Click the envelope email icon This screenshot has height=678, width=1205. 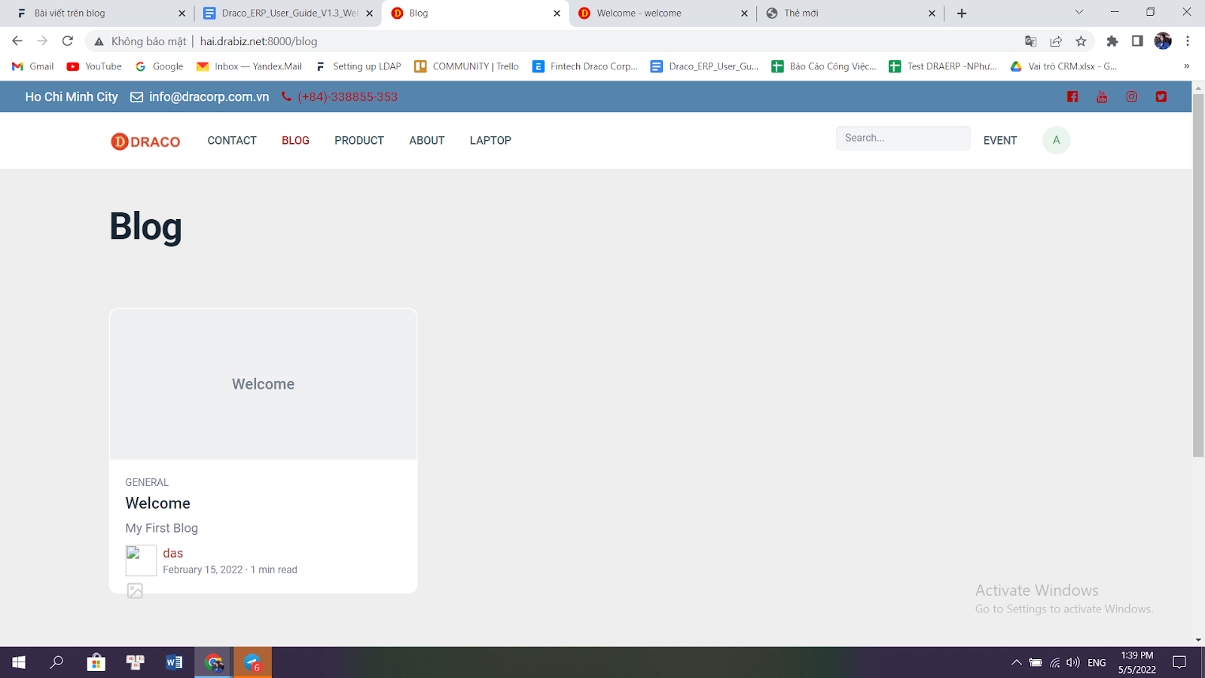(136, 96)
